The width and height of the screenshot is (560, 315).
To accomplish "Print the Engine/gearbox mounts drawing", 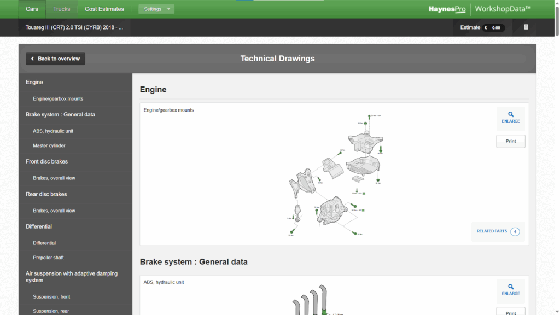I will (x=510, y=141).
